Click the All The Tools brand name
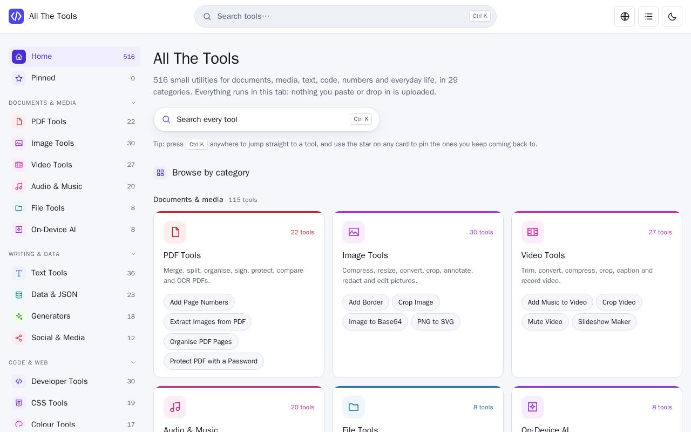The height and width of the screenshot is (432, 691). [x=53, y=16]
